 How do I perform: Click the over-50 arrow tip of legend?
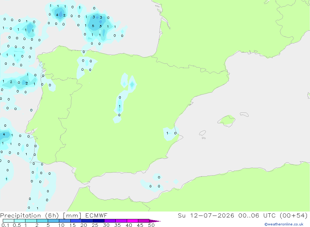(x=155, y=221)
